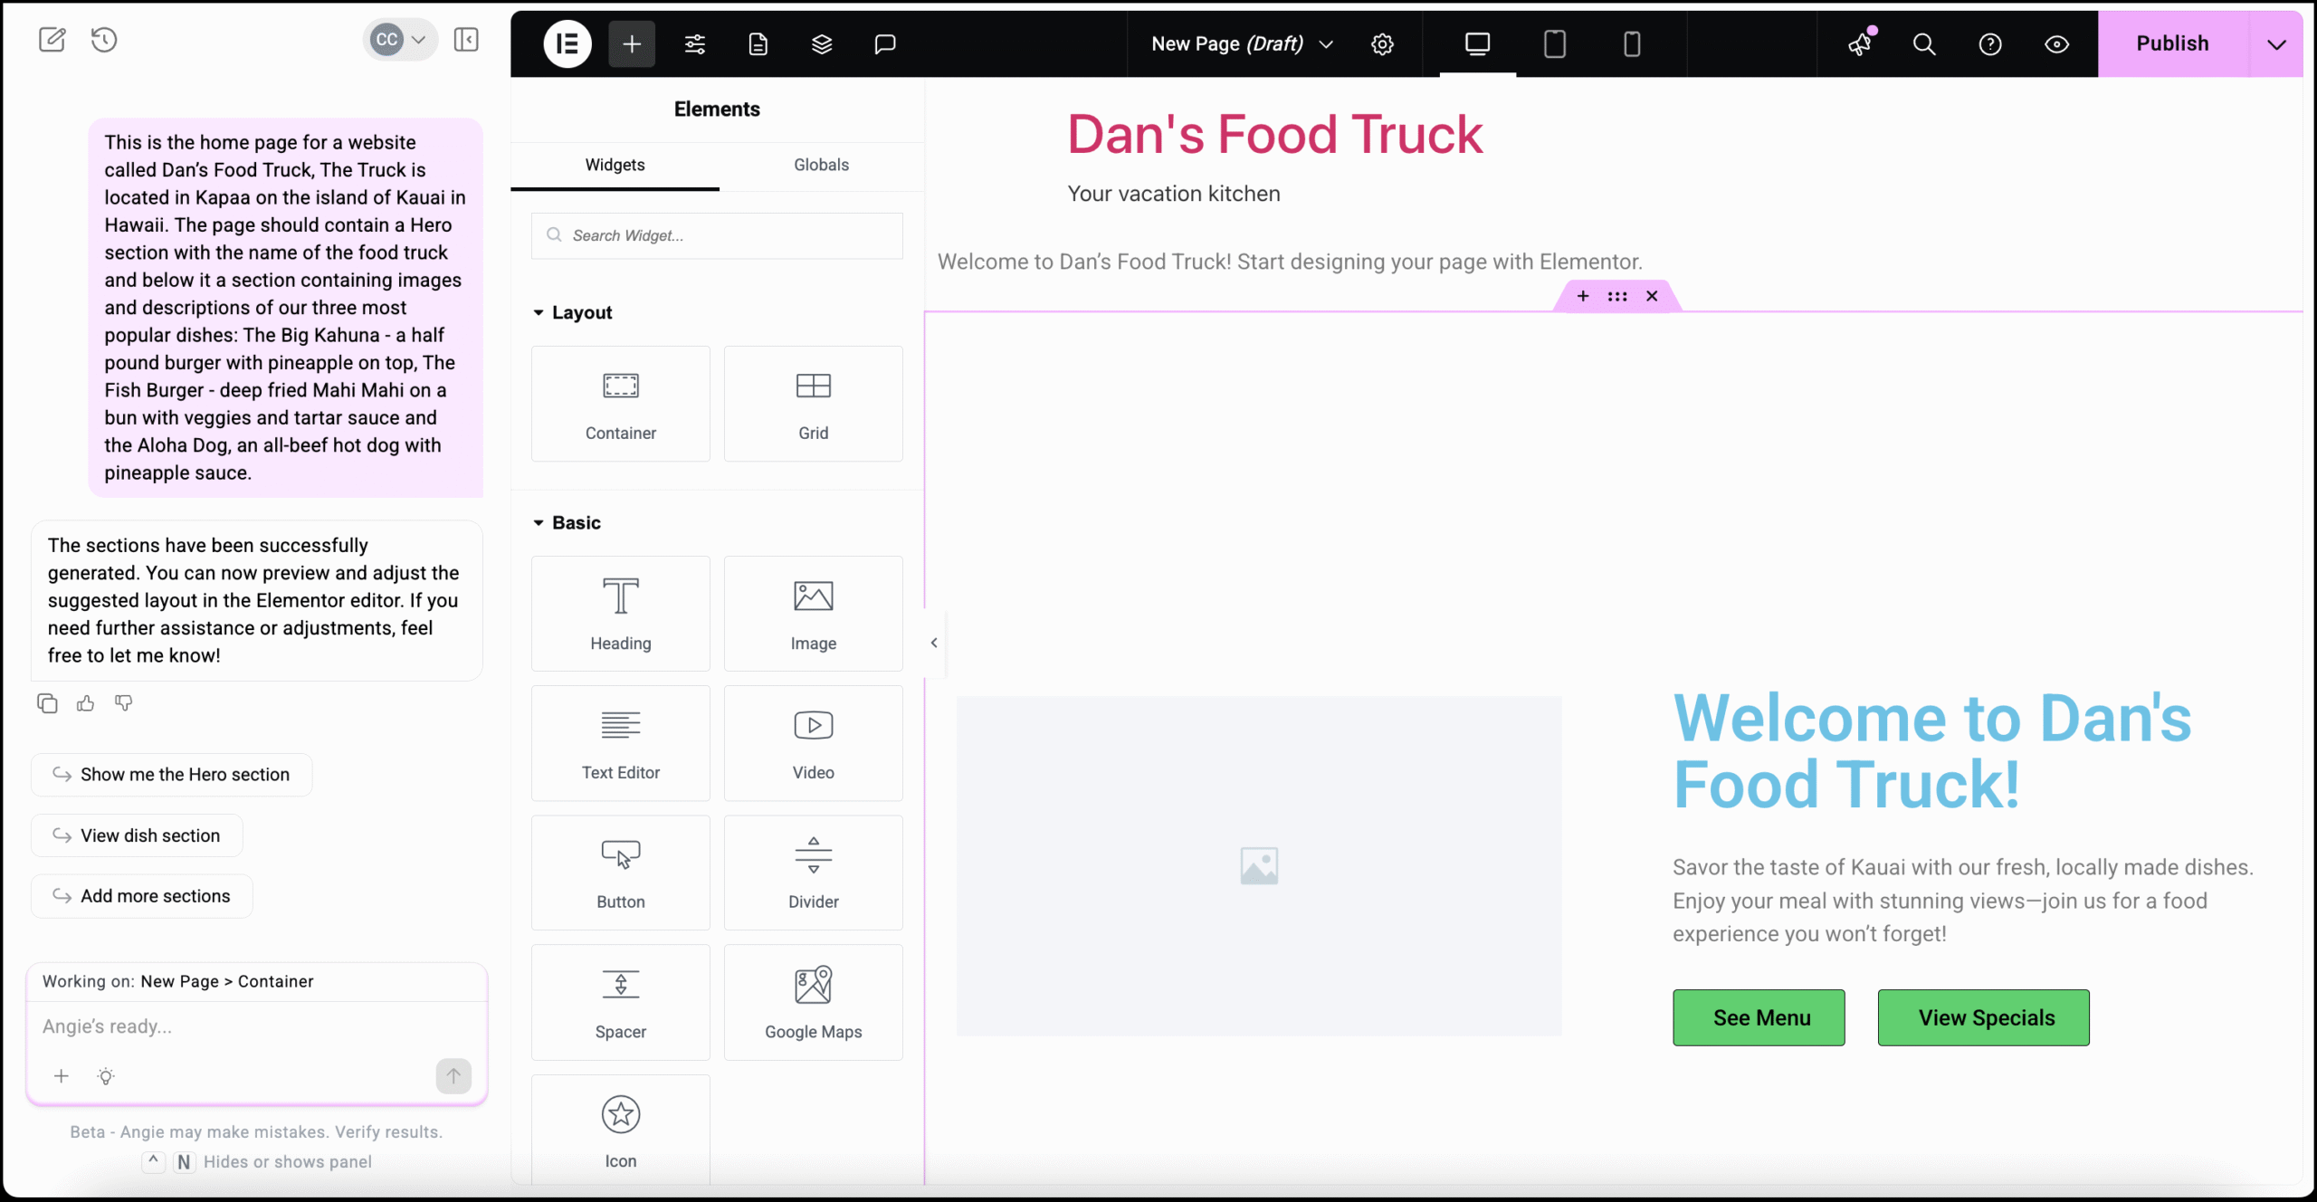Click the Publish button
The height and width of the screenshot is (1202, 2317).
pyautogui.click(x=2172, y=43)
